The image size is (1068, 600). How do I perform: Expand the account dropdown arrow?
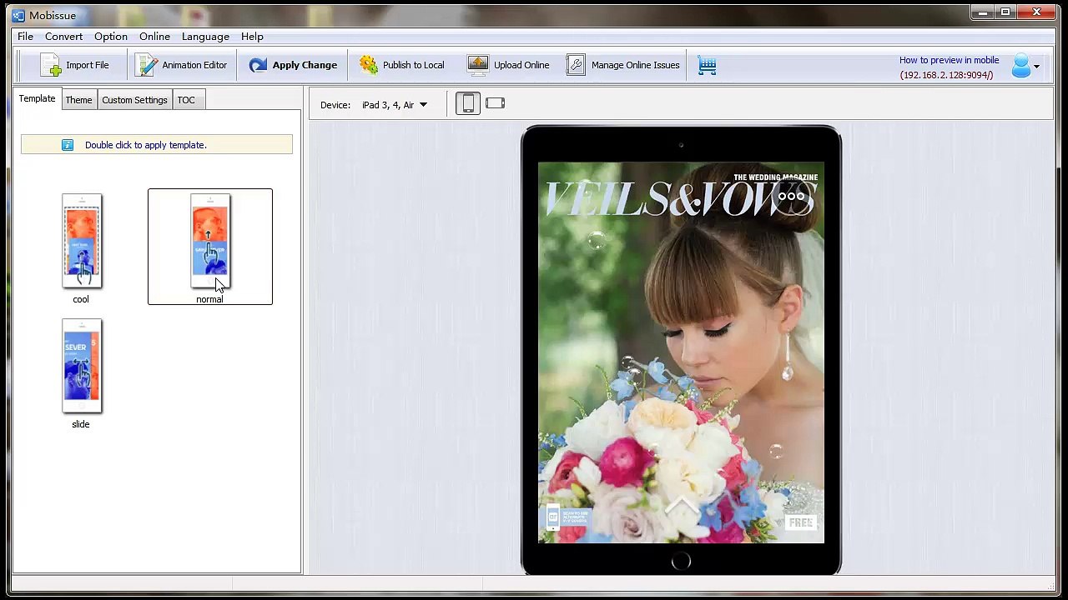pos(1036,67)
